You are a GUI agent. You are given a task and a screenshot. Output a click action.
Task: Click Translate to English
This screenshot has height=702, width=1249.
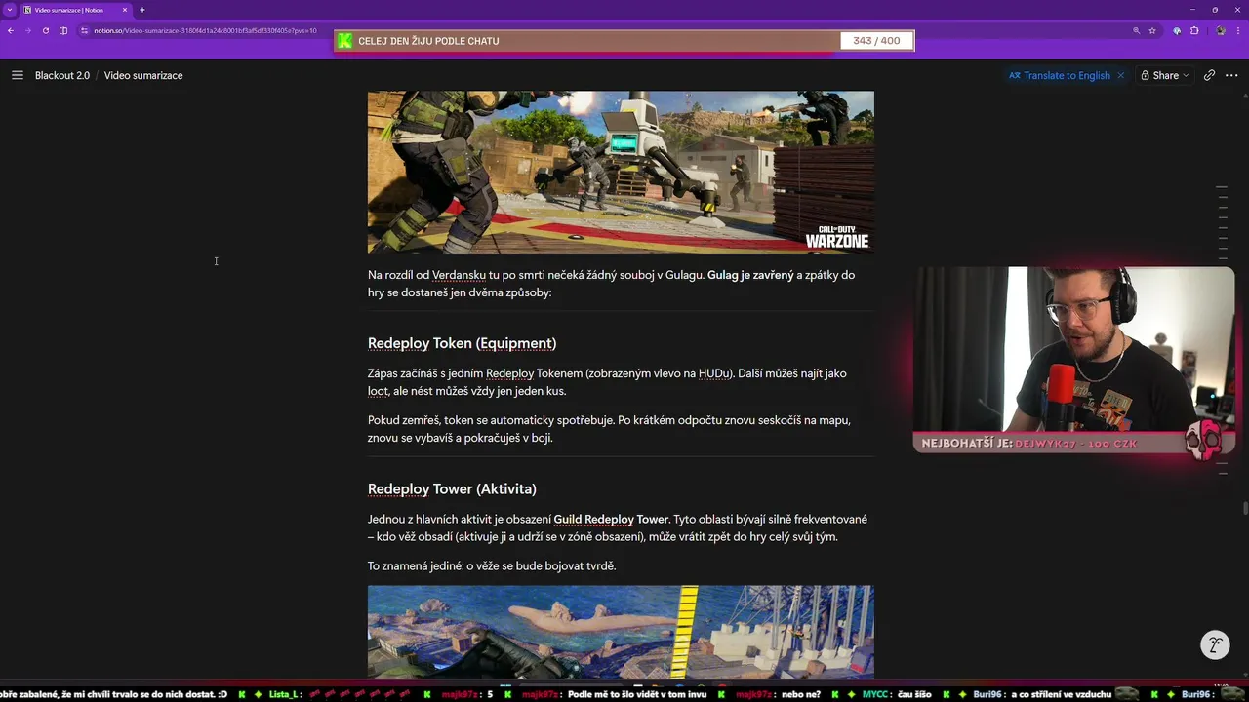click(x=1060, y=75)
